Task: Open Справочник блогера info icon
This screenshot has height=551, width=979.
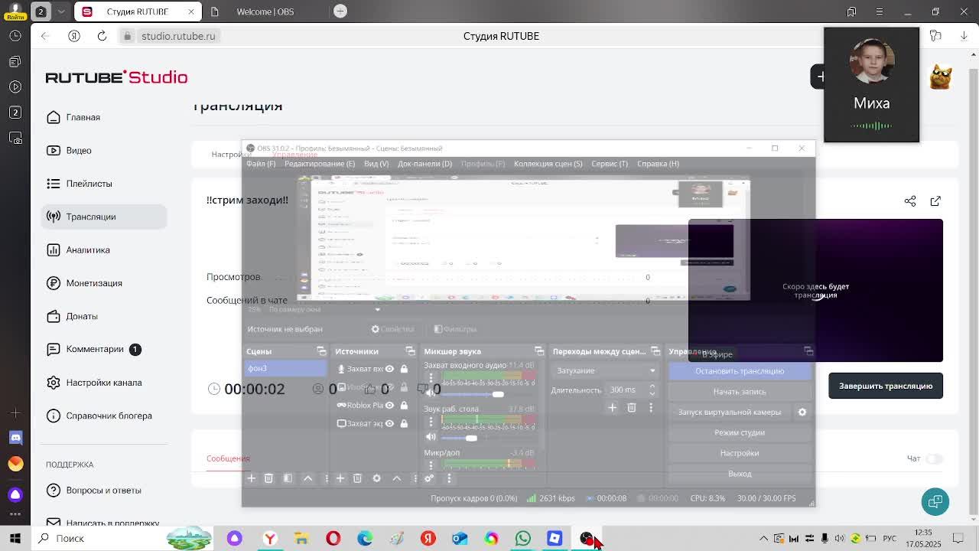Action: [x=54, y=416]
